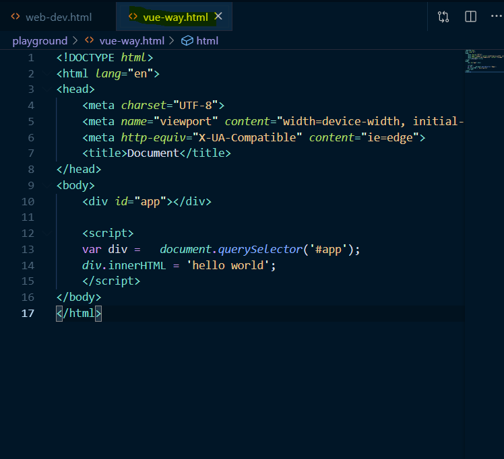Click the charset="UTF-8" meta line
The image size is (504, 459).
click(154, 106)
